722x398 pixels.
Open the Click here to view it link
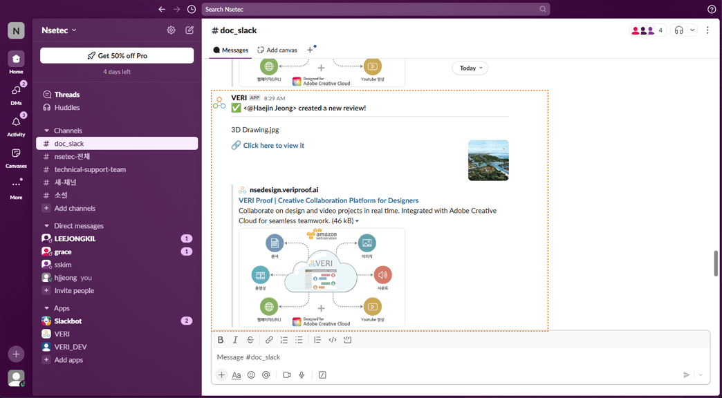click(x=272, y=145)
